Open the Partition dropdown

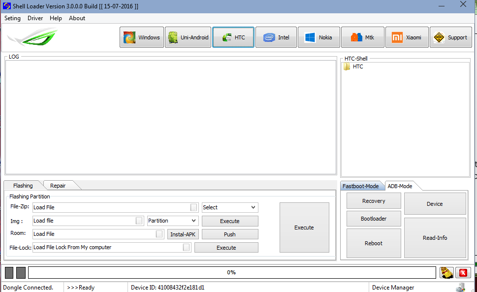pyautogui.click(x=173, y=221)
